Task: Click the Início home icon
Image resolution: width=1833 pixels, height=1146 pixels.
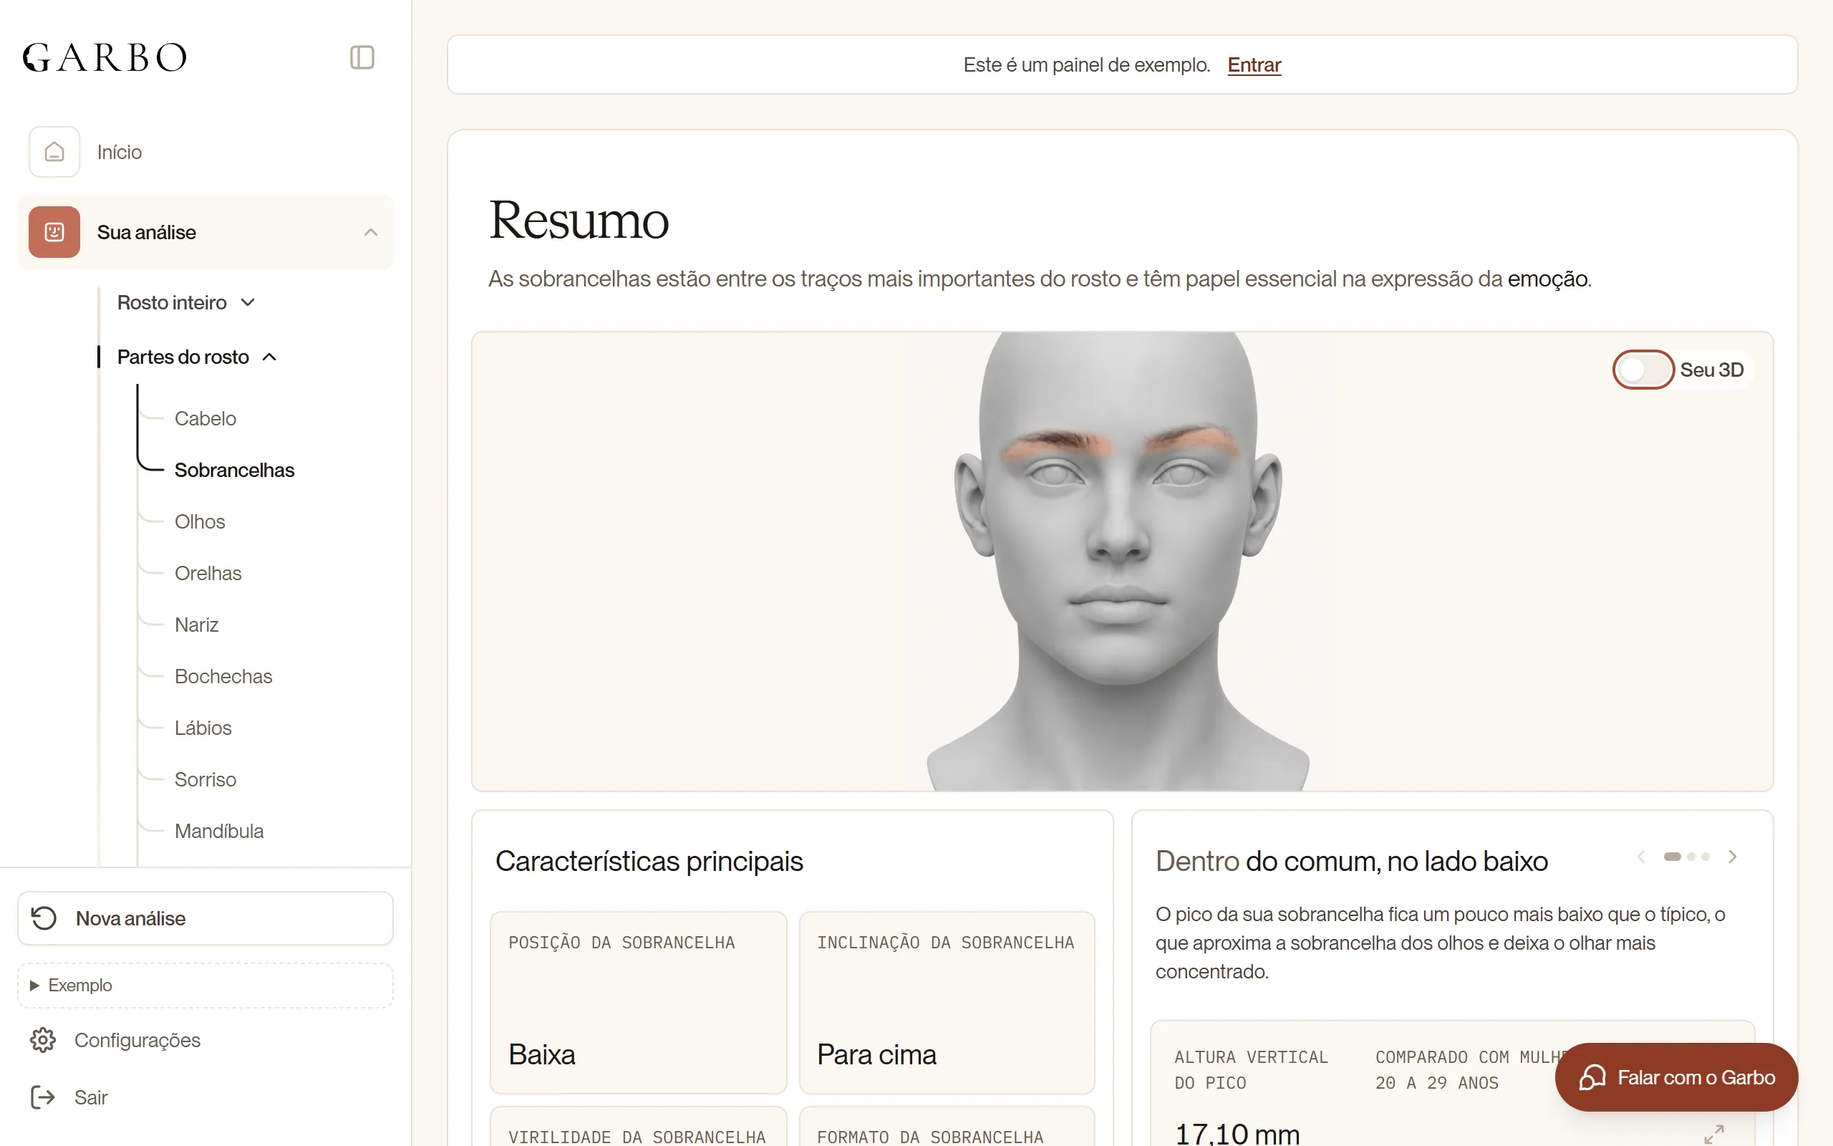Action: (x=54, y=153)
